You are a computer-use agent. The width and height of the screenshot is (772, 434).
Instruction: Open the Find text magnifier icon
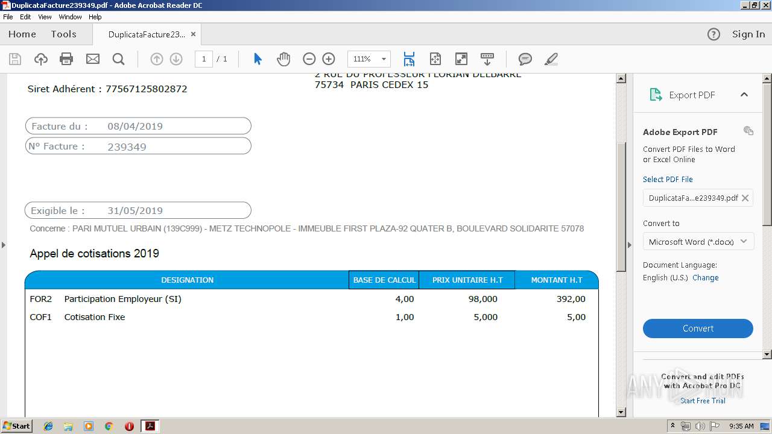pos(118,59)
